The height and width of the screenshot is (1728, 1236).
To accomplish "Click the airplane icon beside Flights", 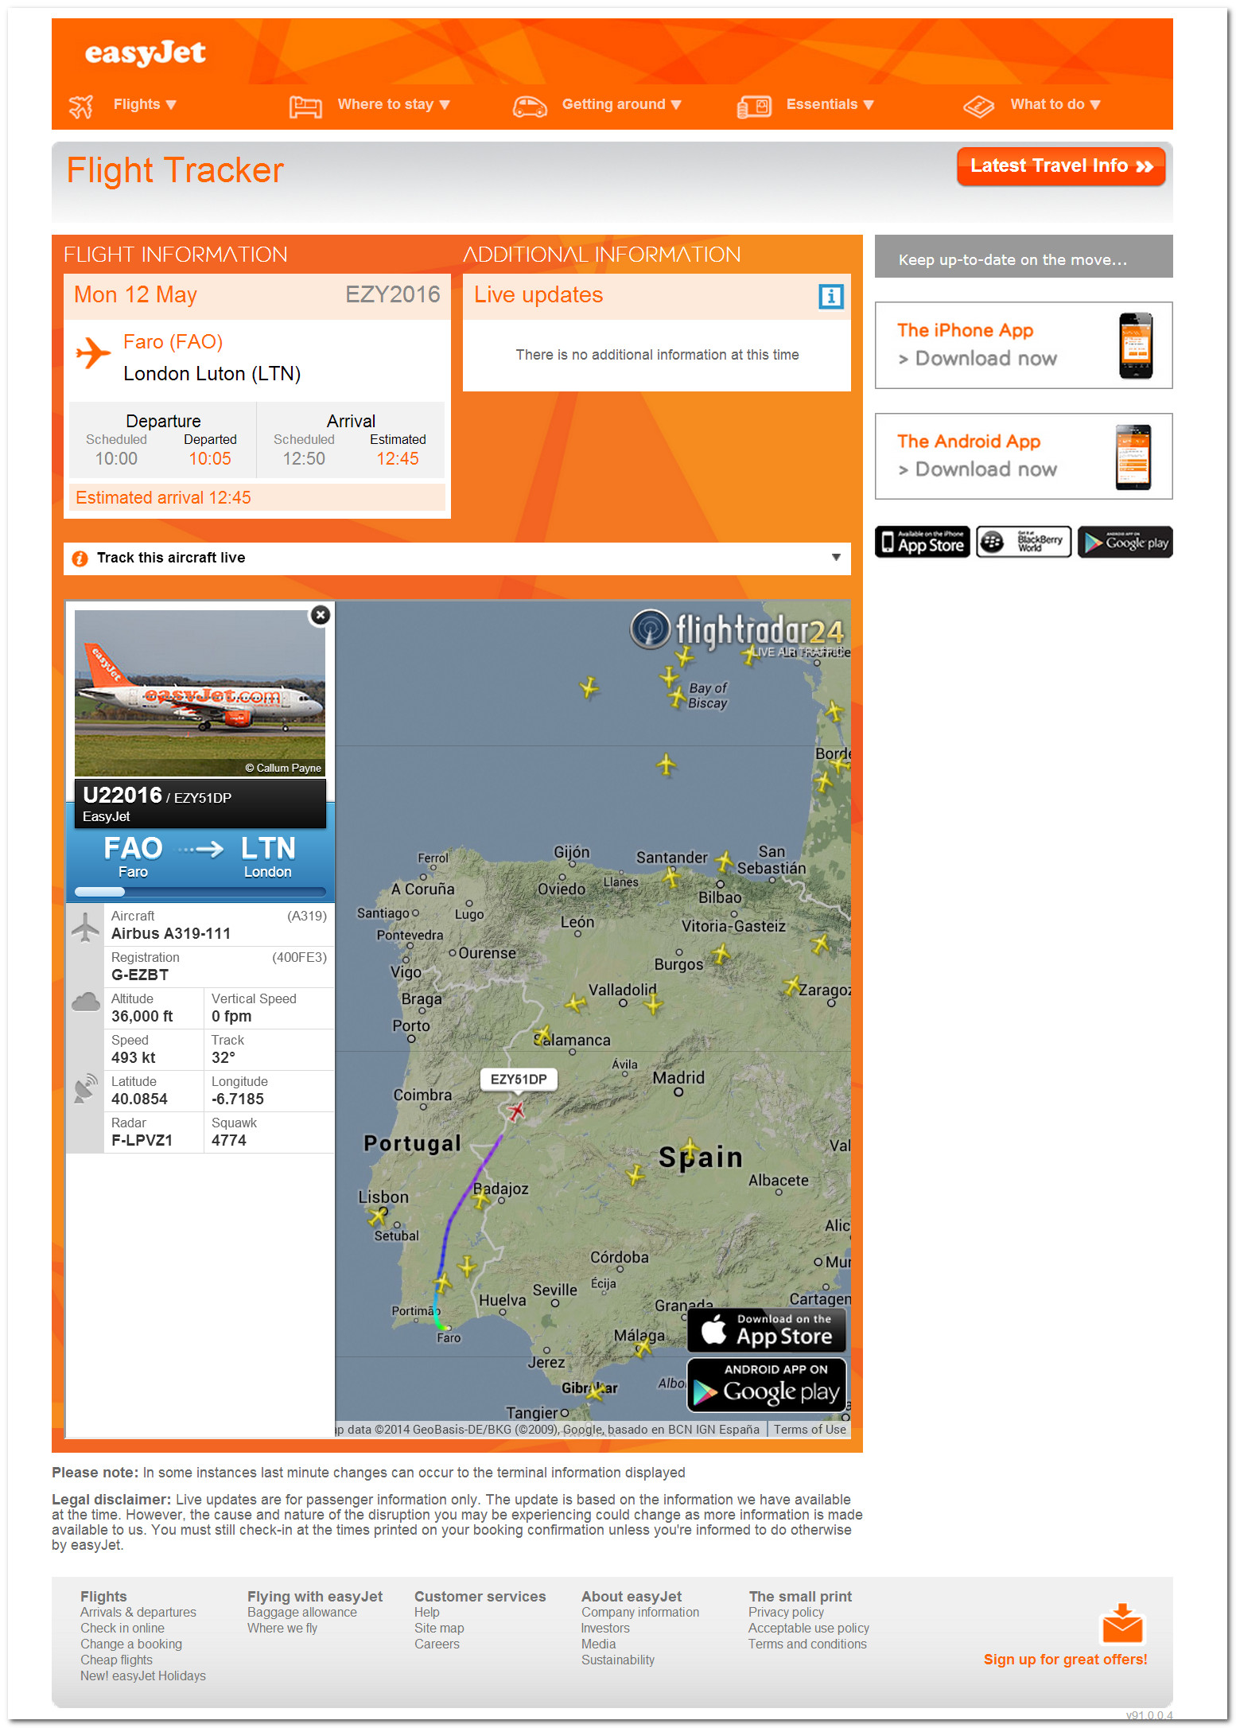I will click(81, 106).
